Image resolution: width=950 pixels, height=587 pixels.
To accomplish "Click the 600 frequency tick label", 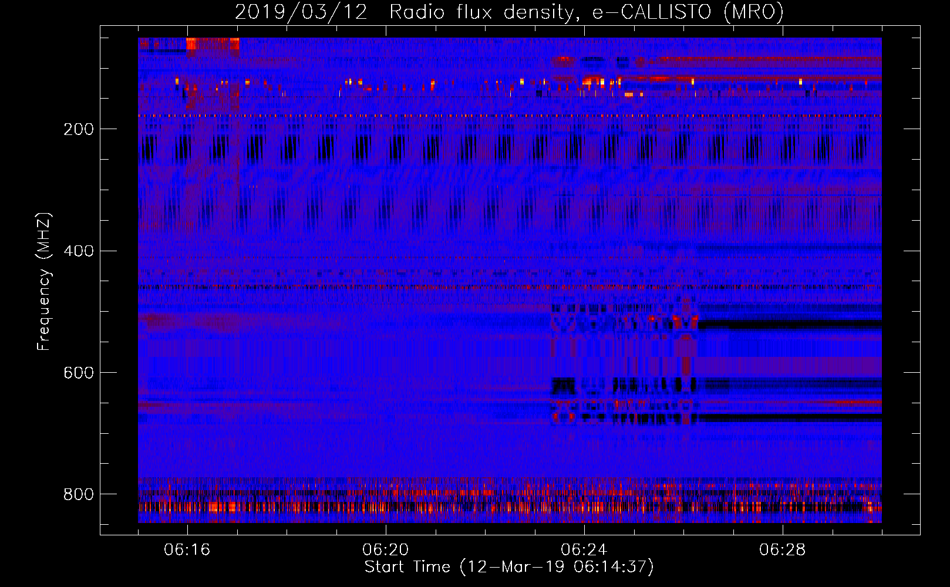I will 79,373.
